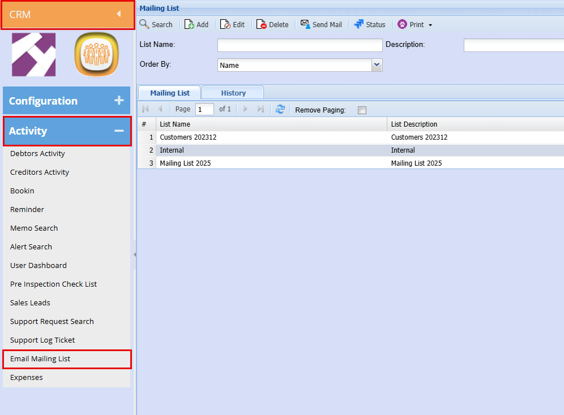
Task: Open the orange CRM people module icon
Action: point(97,54)
